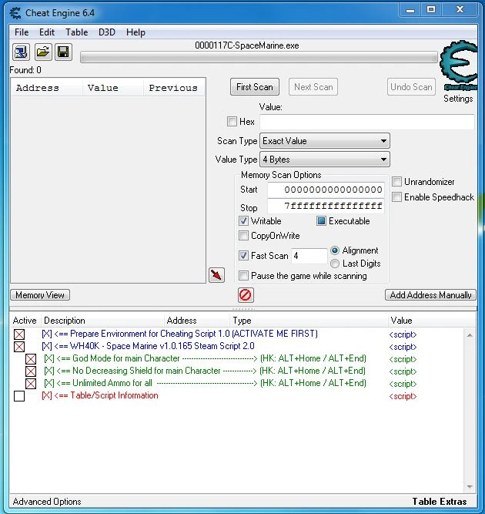Viewport: 485px width, 514px height.
Task: Click the Undo Scan button
Action: click(411, 87)
